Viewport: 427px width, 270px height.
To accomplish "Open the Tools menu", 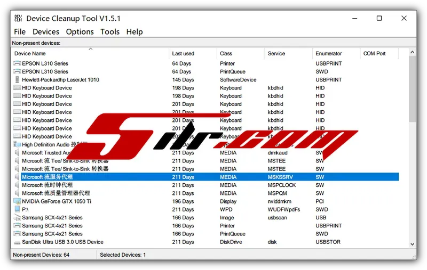I will 110,32.
